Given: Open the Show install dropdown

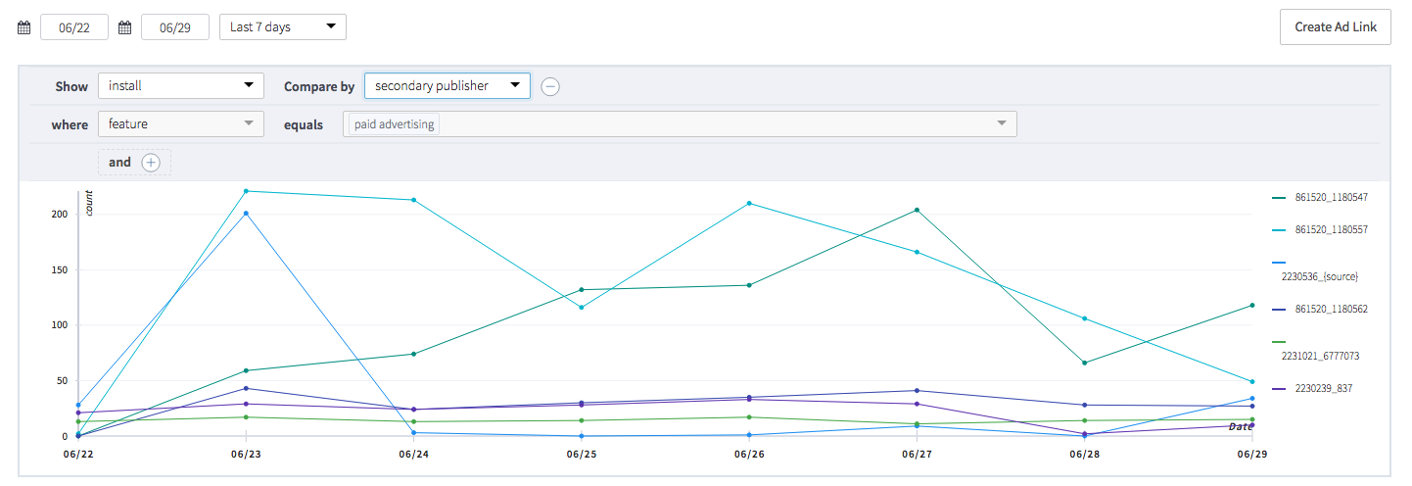Looking at the screenshot, I should point(181,86).
